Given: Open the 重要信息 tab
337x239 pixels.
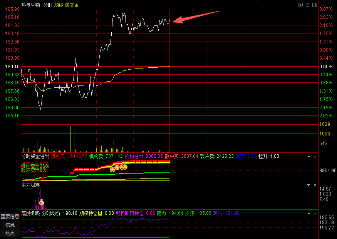Looking at the screenshot, I should [x=10, y=217].
